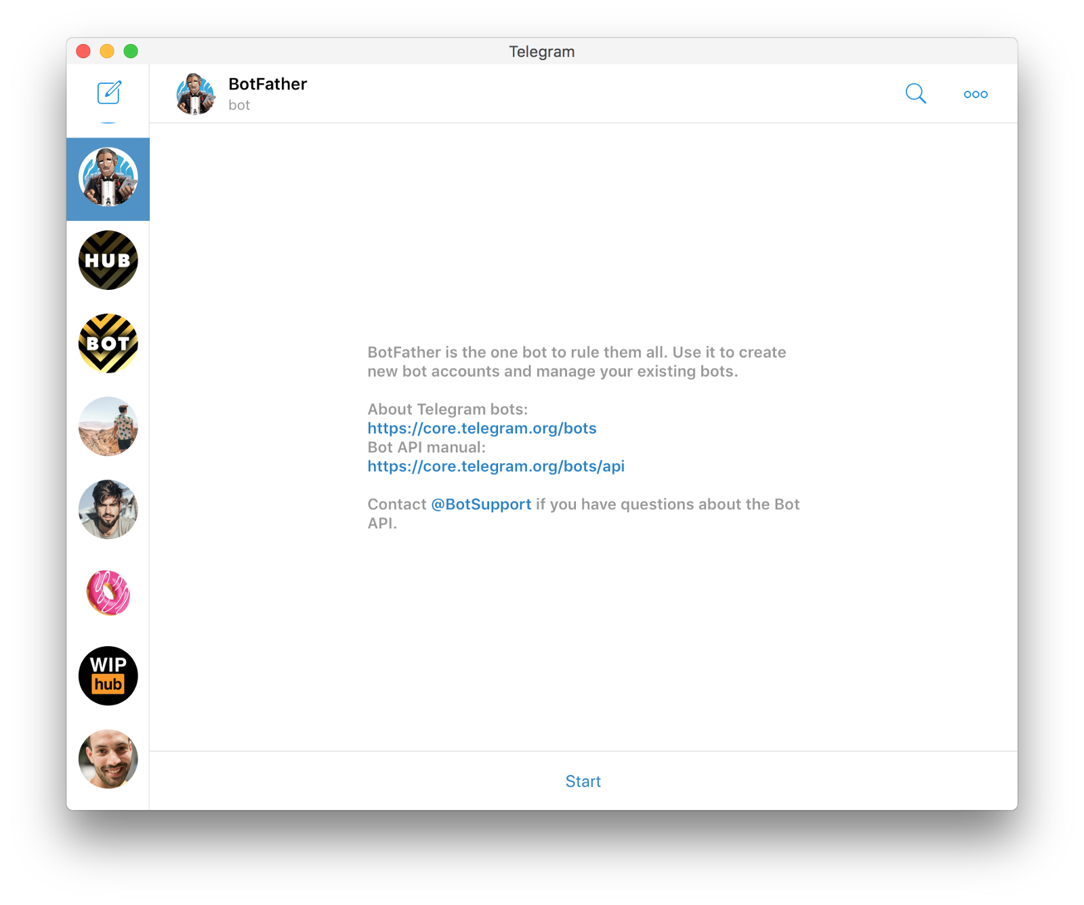Maximize Telegram window with green button

131,51
